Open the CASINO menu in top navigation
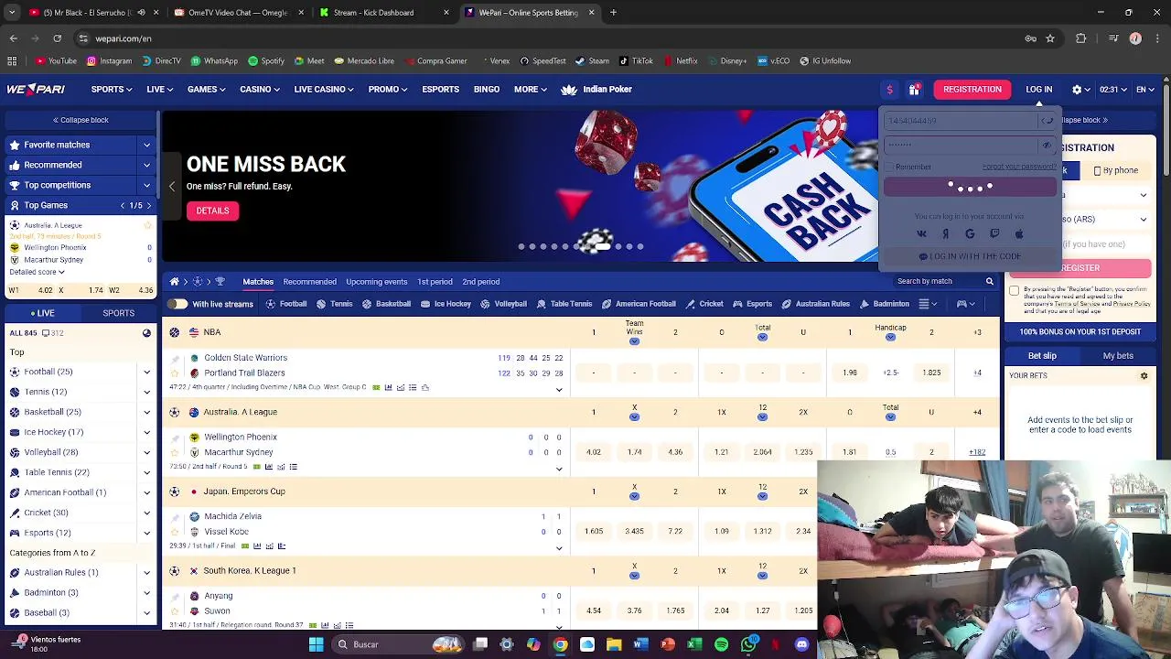 click(260, 90)
